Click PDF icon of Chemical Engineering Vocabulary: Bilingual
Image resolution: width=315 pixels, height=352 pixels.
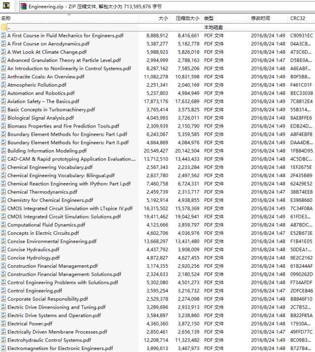point(3,175)
